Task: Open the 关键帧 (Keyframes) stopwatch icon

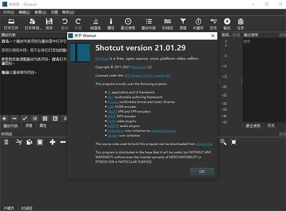Action: tap(198, 24)
